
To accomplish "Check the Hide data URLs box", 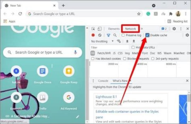I will pos(133,47).
